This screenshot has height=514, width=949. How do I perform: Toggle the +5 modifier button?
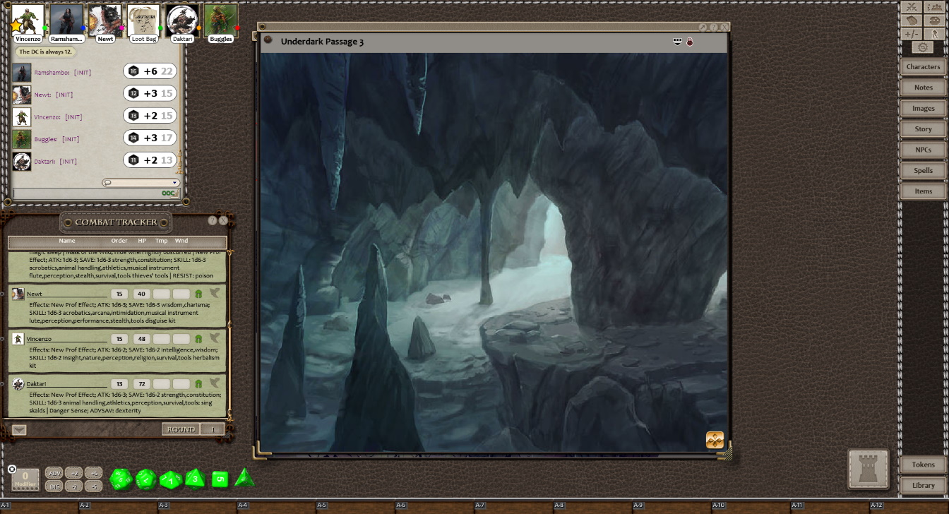(94, 473)
